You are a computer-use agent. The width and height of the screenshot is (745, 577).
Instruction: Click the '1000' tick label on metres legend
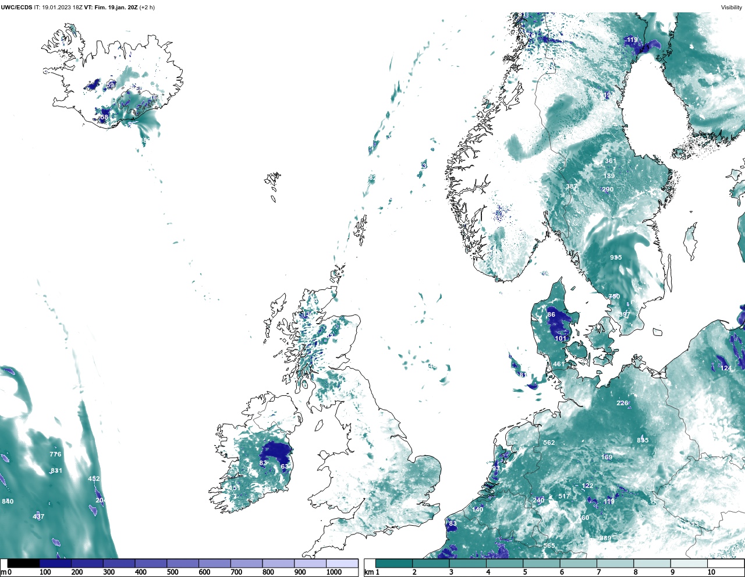pos(334,572)
